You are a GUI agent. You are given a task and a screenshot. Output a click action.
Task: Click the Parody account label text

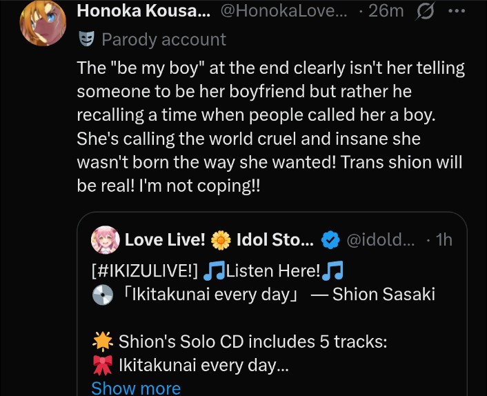point(163,39)
